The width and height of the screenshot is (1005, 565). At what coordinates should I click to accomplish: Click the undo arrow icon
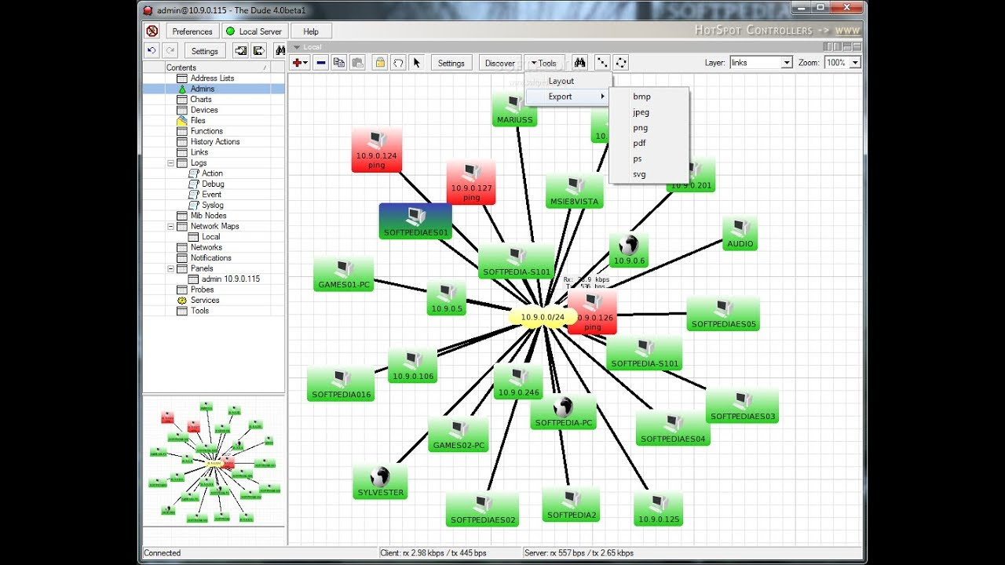(152, 50)
